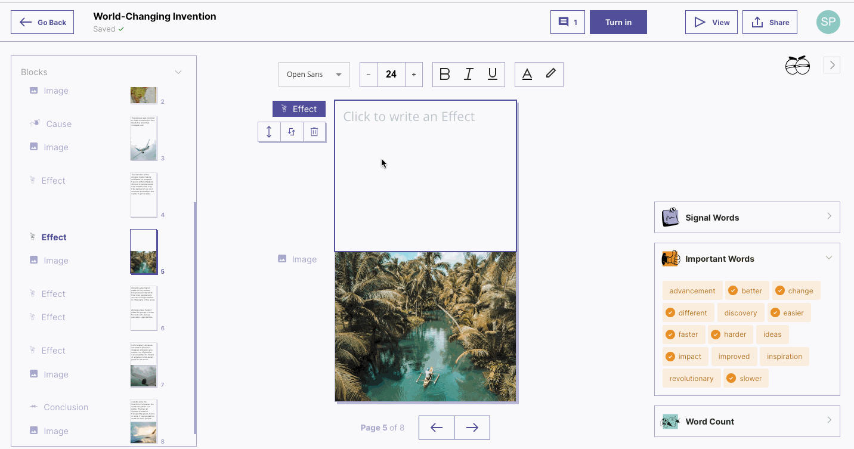Toggle Italic text formatting
854x449 pixels.
click(469, 75)
